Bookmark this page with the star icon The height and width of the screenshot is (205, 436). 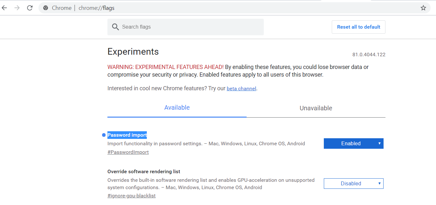[423, 8]
